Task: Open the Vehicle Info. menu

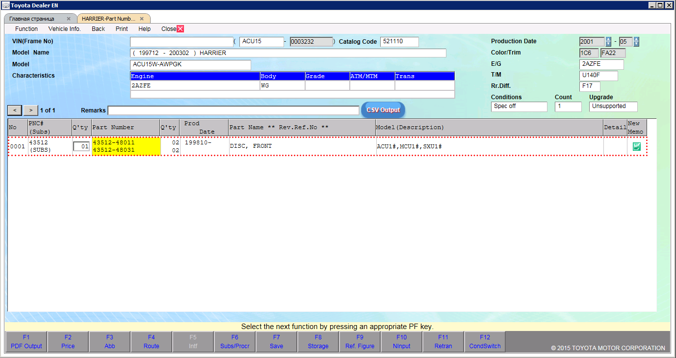Action: pos(64,28)
